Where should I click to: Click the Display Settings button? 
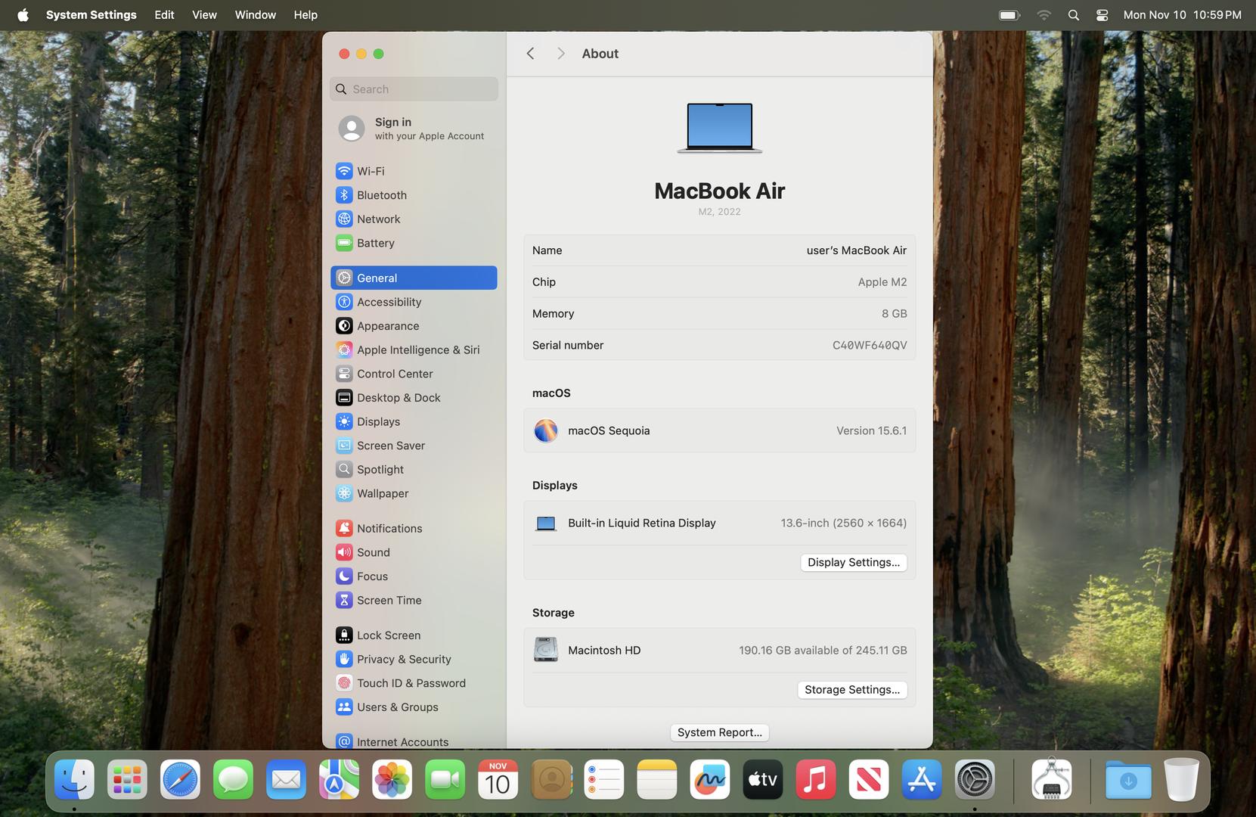coord(853,562)
